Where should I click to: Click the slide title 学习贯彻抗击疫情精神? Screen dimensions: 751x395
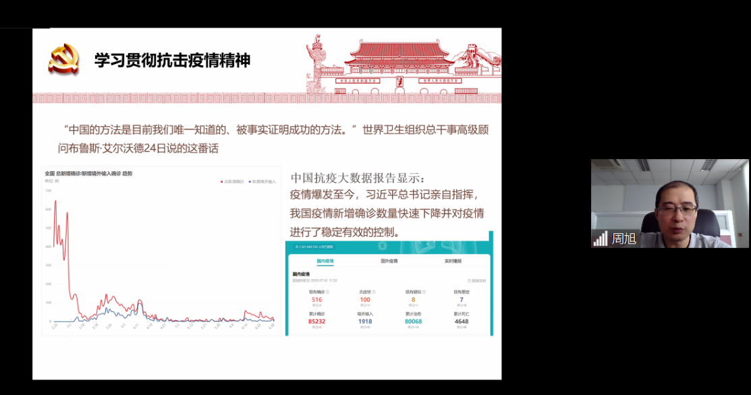(x=172, y=61)
